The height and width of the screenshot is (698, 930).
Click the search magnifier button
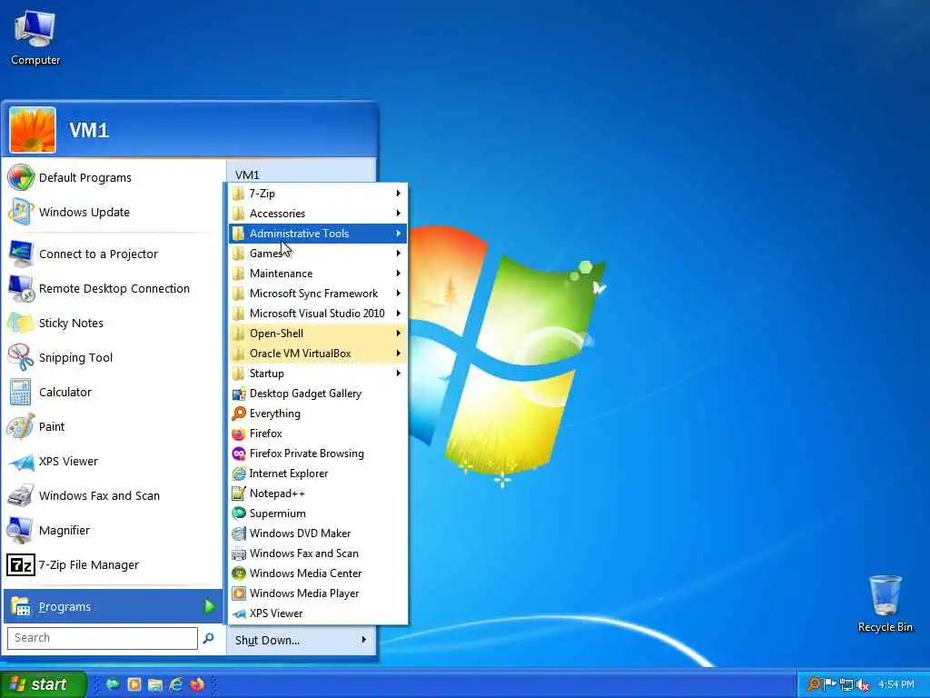pyautogui.click(x=208, y=638)
